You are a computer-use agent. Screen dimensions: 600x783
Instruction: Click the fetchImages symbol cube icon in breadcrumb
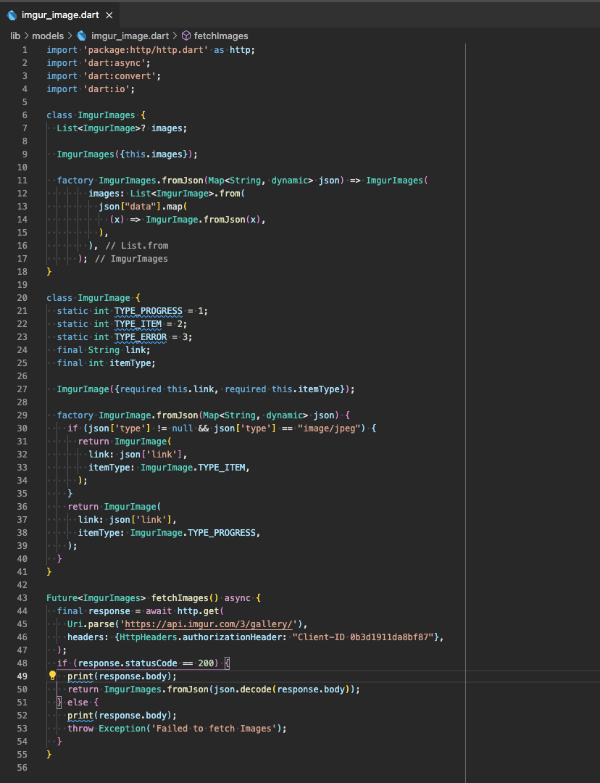click(186, 36)
